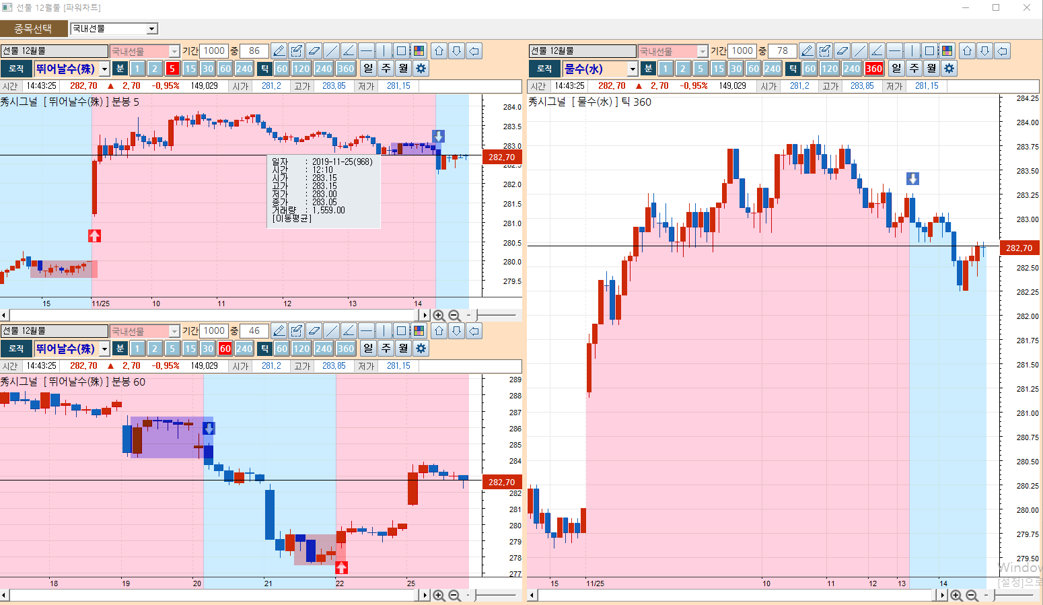1043x605 pixels.
Task: Toggle the active 5-minute button in the 분봉 5 chart
Action: [172, 69]
